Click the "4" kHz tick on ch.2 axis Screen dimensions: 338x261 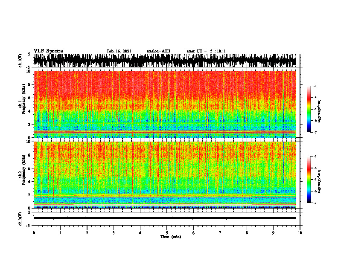pyautogui.click(x=29, y=182)
